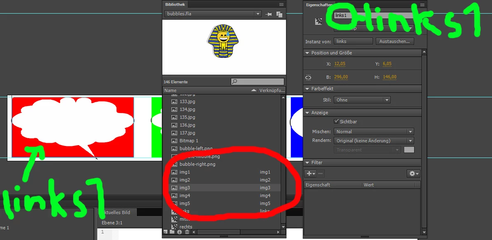The image size is (492, 240).
Task: Click library list scroll down arrow
Action: 283,227
